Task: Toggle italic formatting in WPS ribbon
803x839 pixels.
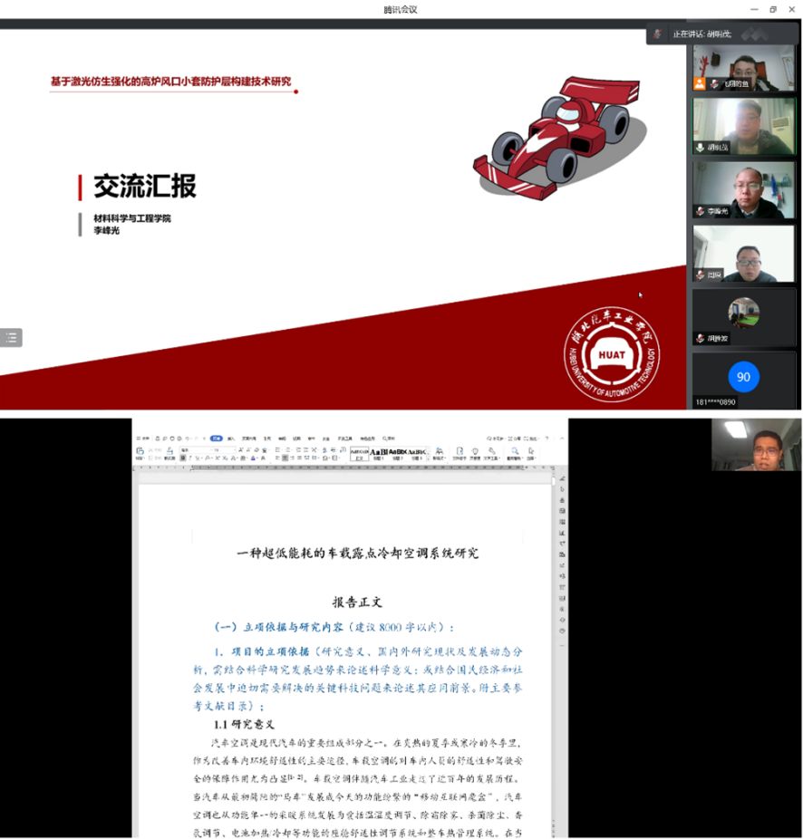Action: tap(191, 458)
